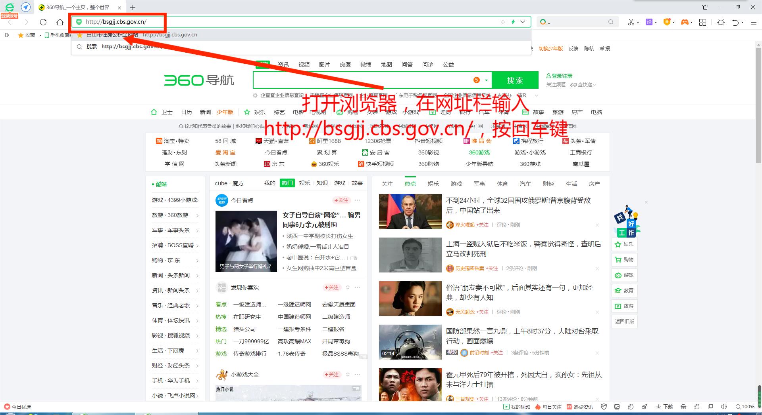Open 购物 shortcut in right floating sidebar
The width and height of the screenshot is (762, 415).
tap(625, 260)
